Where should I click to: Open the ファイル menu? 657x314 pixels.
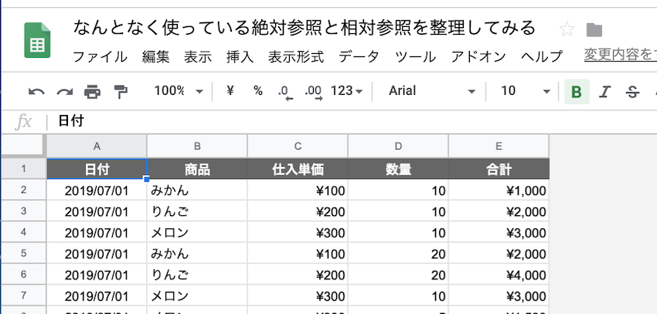[x=100, y=56]
